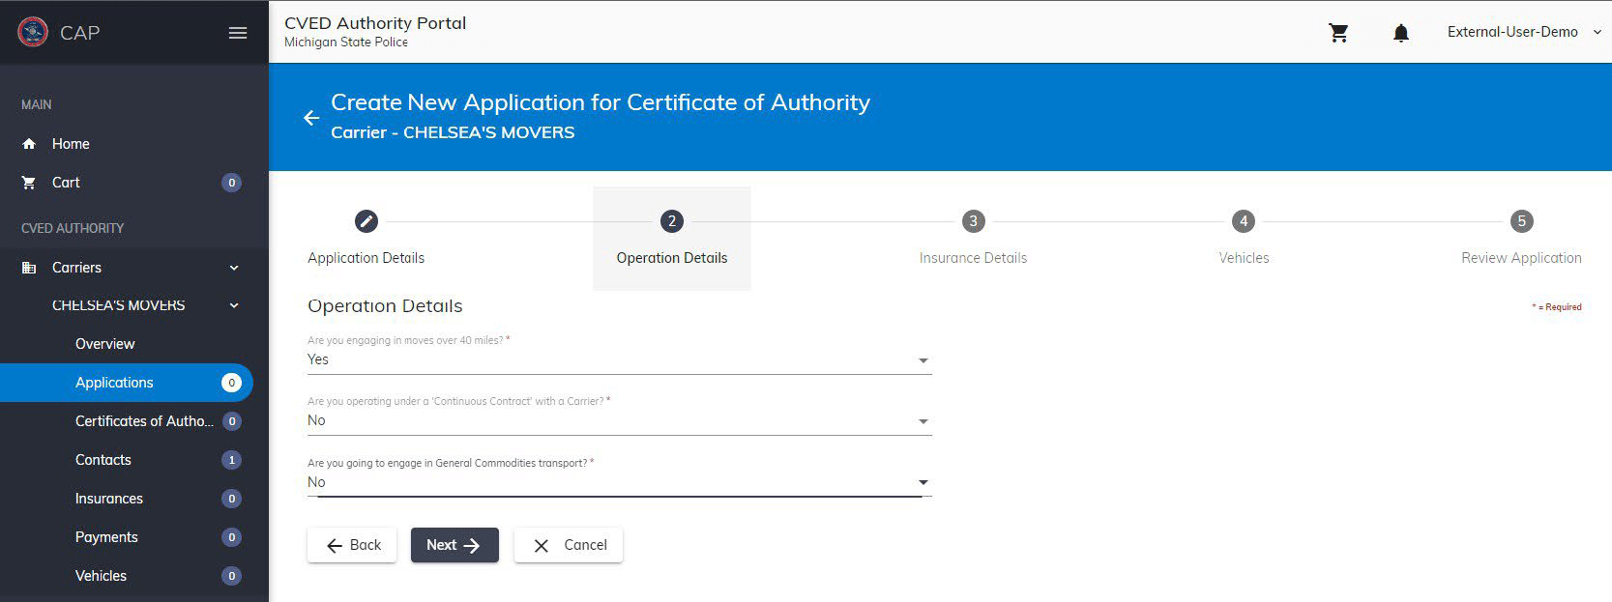Click the 'Operation Details' section heading
This screenshot has height=602, width=1612.
(385, 306)
